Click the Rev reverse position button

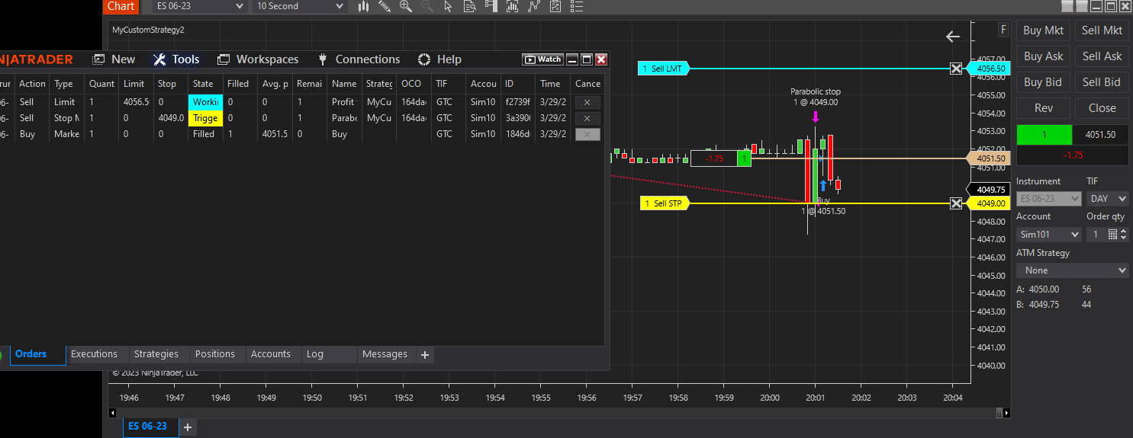click(1043, 108)
